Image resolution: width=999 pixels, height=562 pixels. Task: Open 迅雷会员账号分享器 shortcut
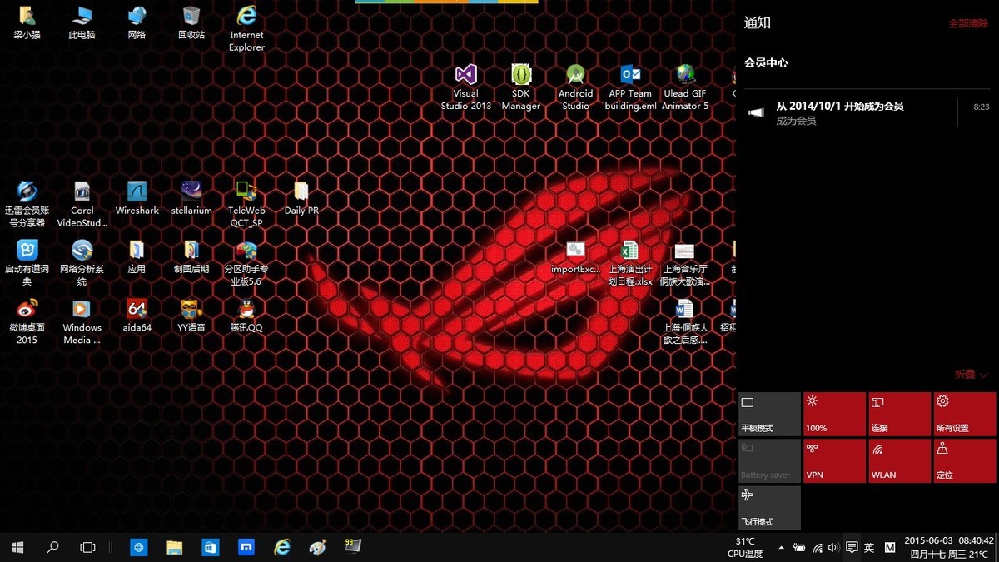[x=27, y=204]
